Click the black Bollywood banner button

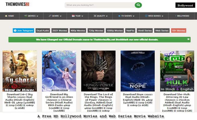[x=185, y=5]
